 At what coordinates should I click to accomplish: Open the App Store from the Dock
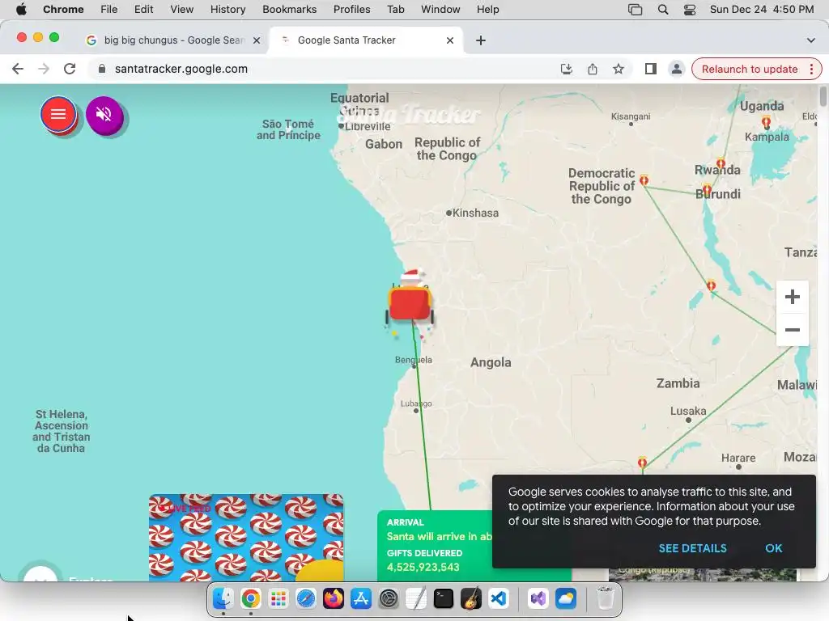click(x=360, y=599)
